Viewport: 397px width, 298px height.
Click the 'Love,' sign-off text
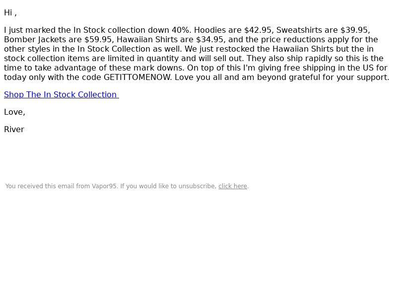(14, 112)
